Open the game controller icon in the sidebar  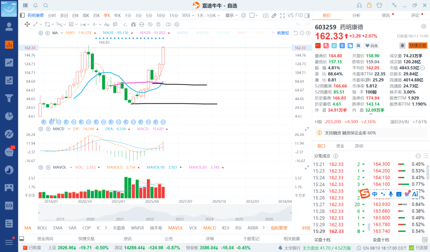click(9, 188)
